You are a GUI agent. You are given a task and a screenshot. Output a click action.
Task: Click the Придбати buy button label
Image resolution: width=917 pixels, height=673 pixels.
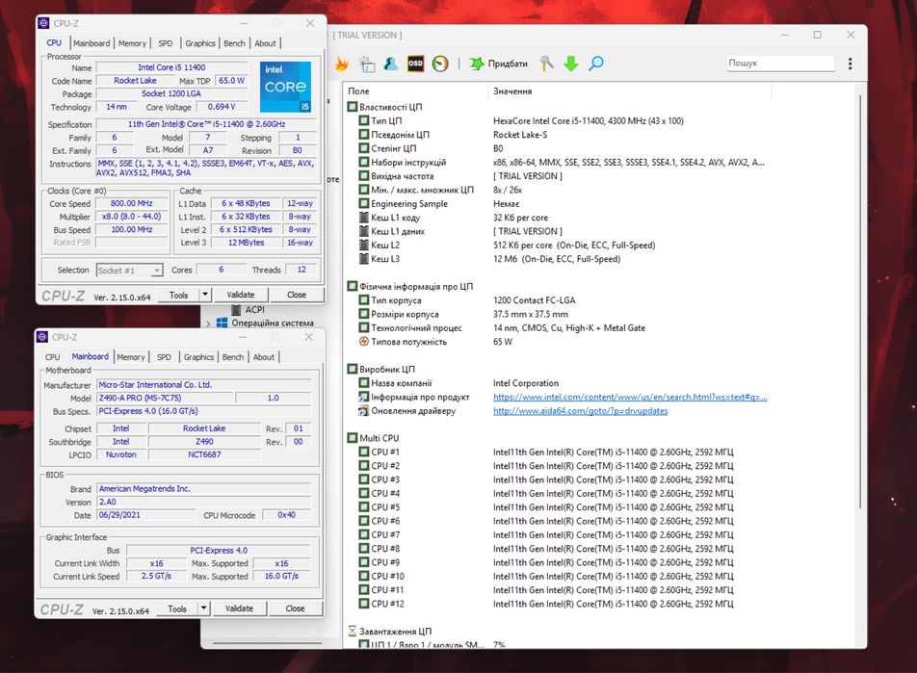point(508,64)
